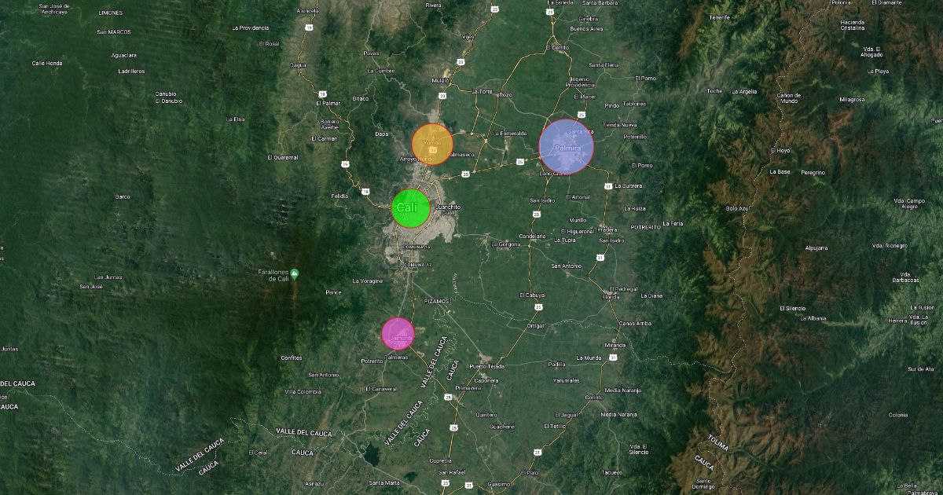This screenshot has height=495, width=943.
Task: Click the Aguaclara label
Action: [123, 55]
